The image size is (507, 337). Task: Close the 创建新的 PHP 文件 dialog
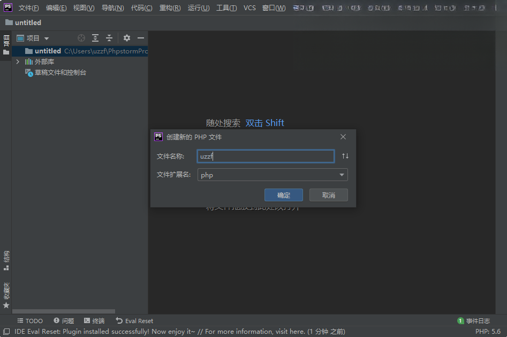coord(343,137)
